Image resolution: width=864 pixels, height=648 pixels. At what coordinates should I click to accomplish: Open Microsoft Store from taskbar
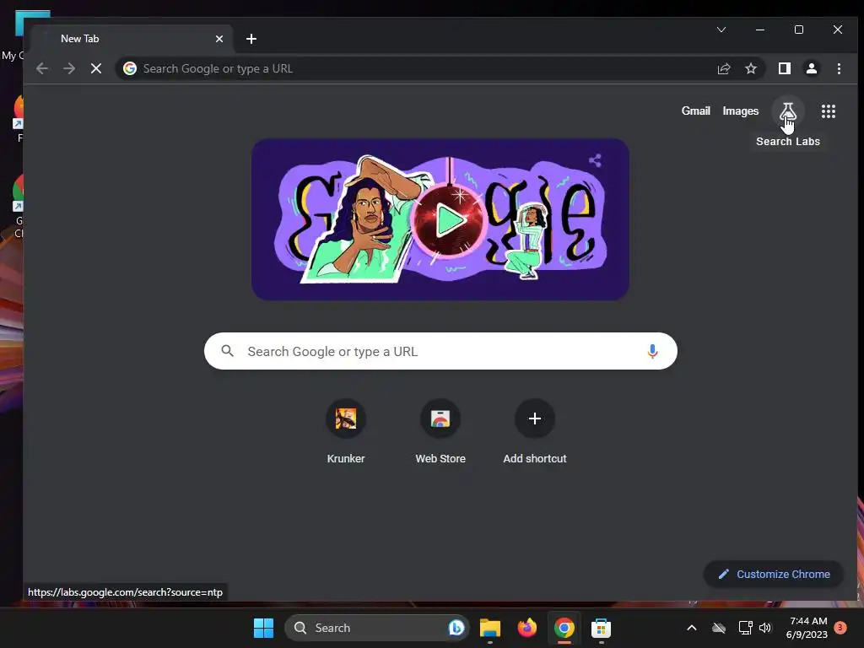[x=601, y=628]
